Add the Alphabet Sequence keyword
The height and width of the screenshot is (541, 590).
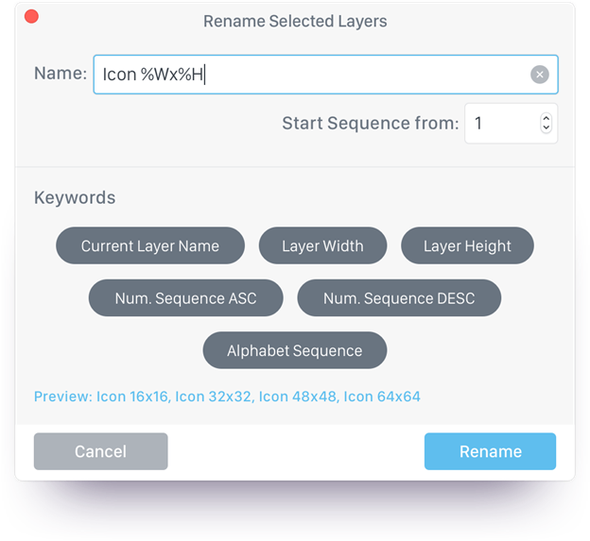click(x=294, y=350)
